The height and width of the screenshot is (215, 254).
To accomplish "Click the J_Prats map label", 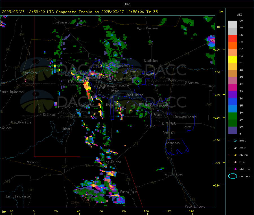I will (x=156, y=114).
